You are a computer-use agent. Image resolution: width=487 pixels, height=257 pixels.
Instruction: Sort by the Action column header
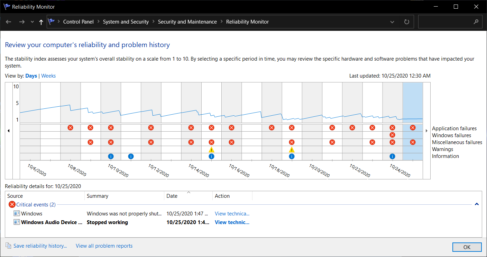[232, 196]
